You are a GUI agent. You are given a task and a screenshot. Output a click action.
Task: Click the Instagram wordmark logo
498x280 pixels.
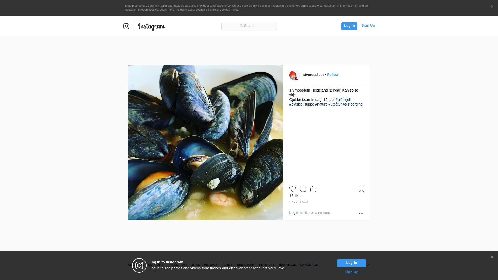[x=151, y=26]
